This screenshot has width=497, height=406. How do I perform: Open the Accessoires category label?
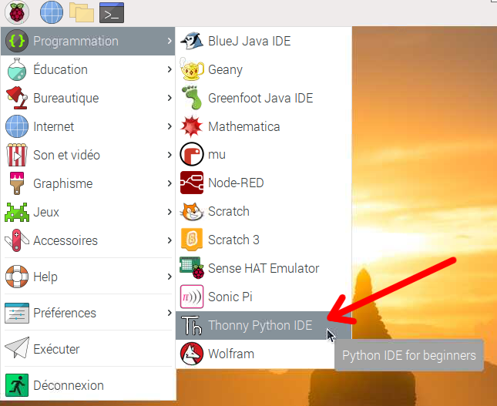(65, 240)
